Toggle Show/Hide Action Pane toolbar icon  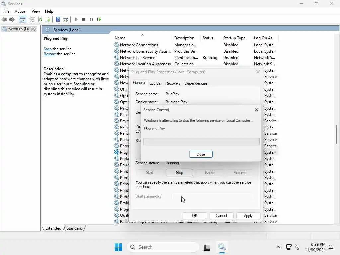pyautogui.click(x=66, y=19)
